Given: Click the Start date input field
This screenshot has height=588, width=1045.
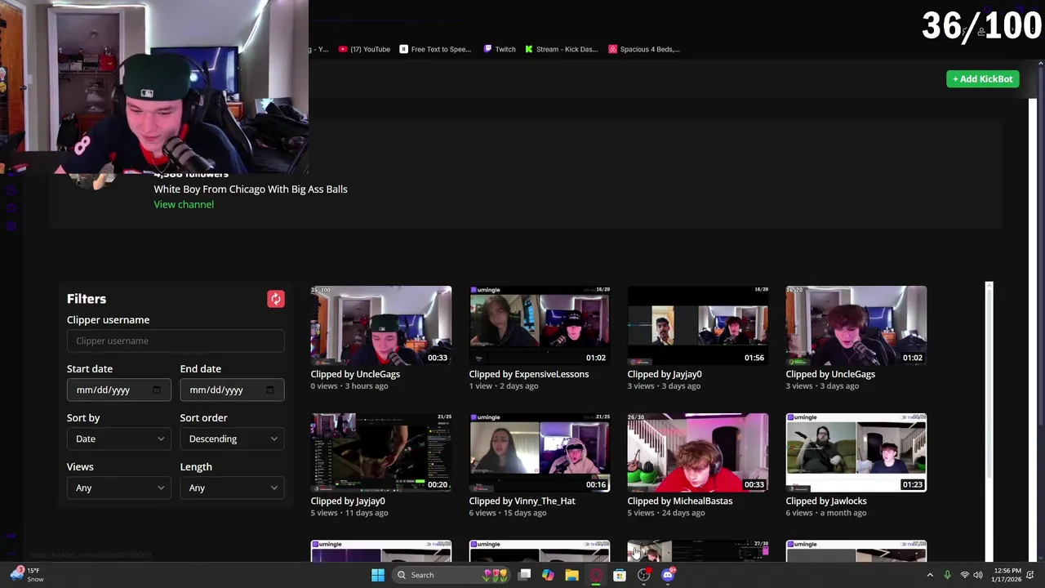Looking at the screenshot, I should (x=118, y=390).
